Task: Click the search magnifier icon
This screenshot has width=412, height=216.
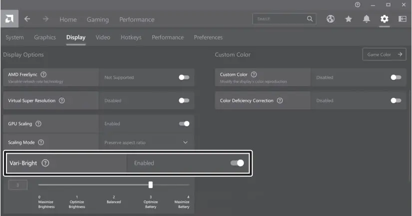Action: coord(310,18)
